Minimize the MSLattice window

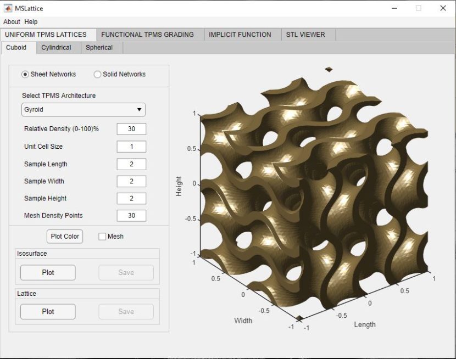[x=394, y=8]
